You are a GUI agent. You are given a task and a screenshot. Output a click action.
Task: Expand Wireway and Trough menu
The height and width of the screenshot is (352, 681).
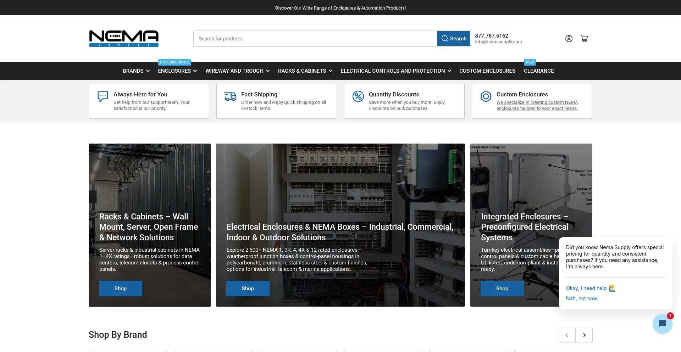click(238, 71)
